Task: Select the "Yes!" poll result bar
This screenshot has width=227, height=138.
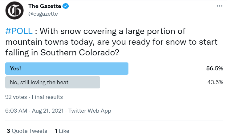Action: (x=67, y=69)
